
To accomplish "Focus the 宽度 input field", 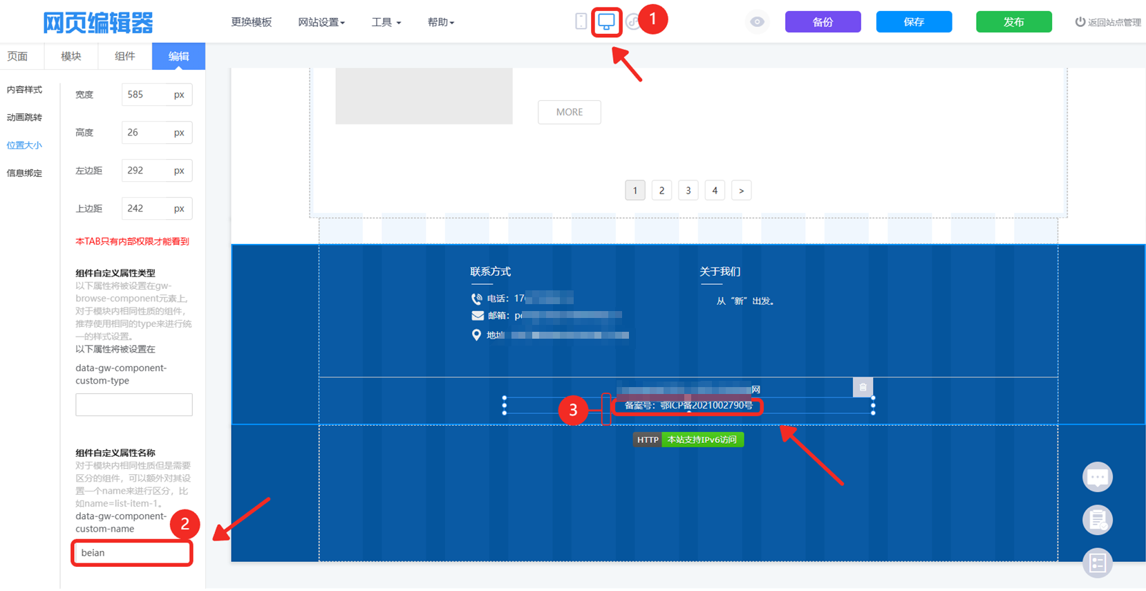I will [157, 95].
